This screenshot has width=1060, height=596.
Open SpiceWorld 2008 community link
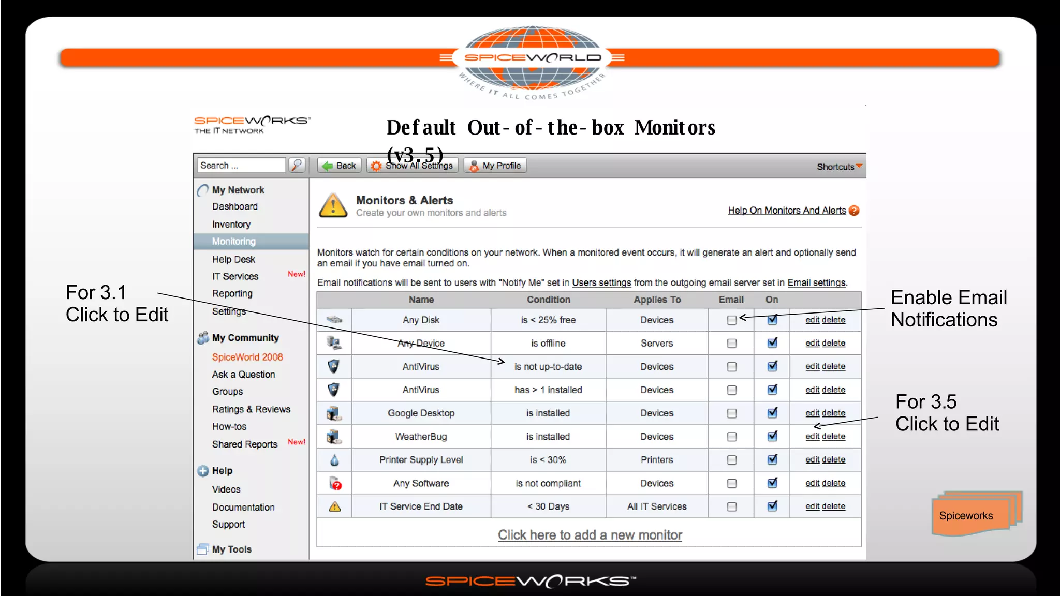click(x=247, y=357)
